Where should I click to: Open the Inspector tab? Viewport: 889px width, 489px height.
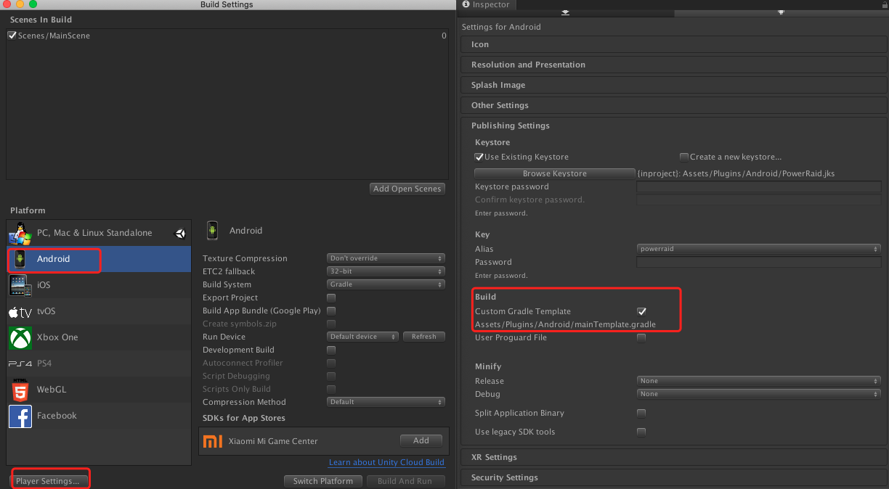point(487,4)
